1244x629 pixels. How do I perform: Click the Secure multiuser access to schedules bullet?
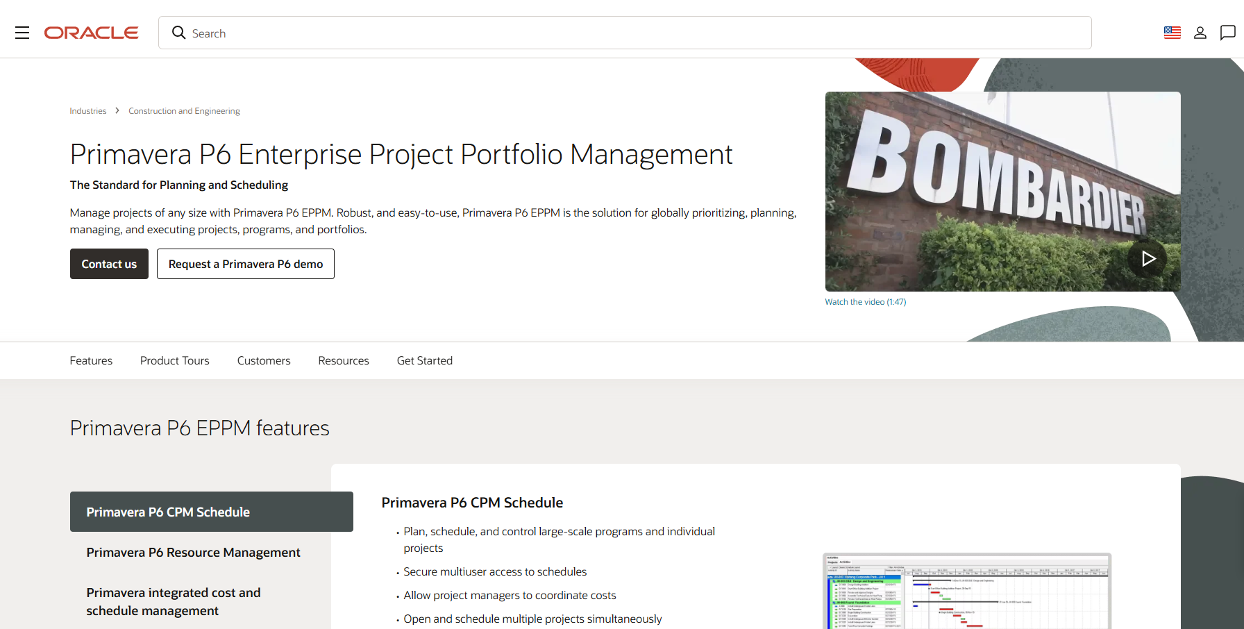(495, 571)
